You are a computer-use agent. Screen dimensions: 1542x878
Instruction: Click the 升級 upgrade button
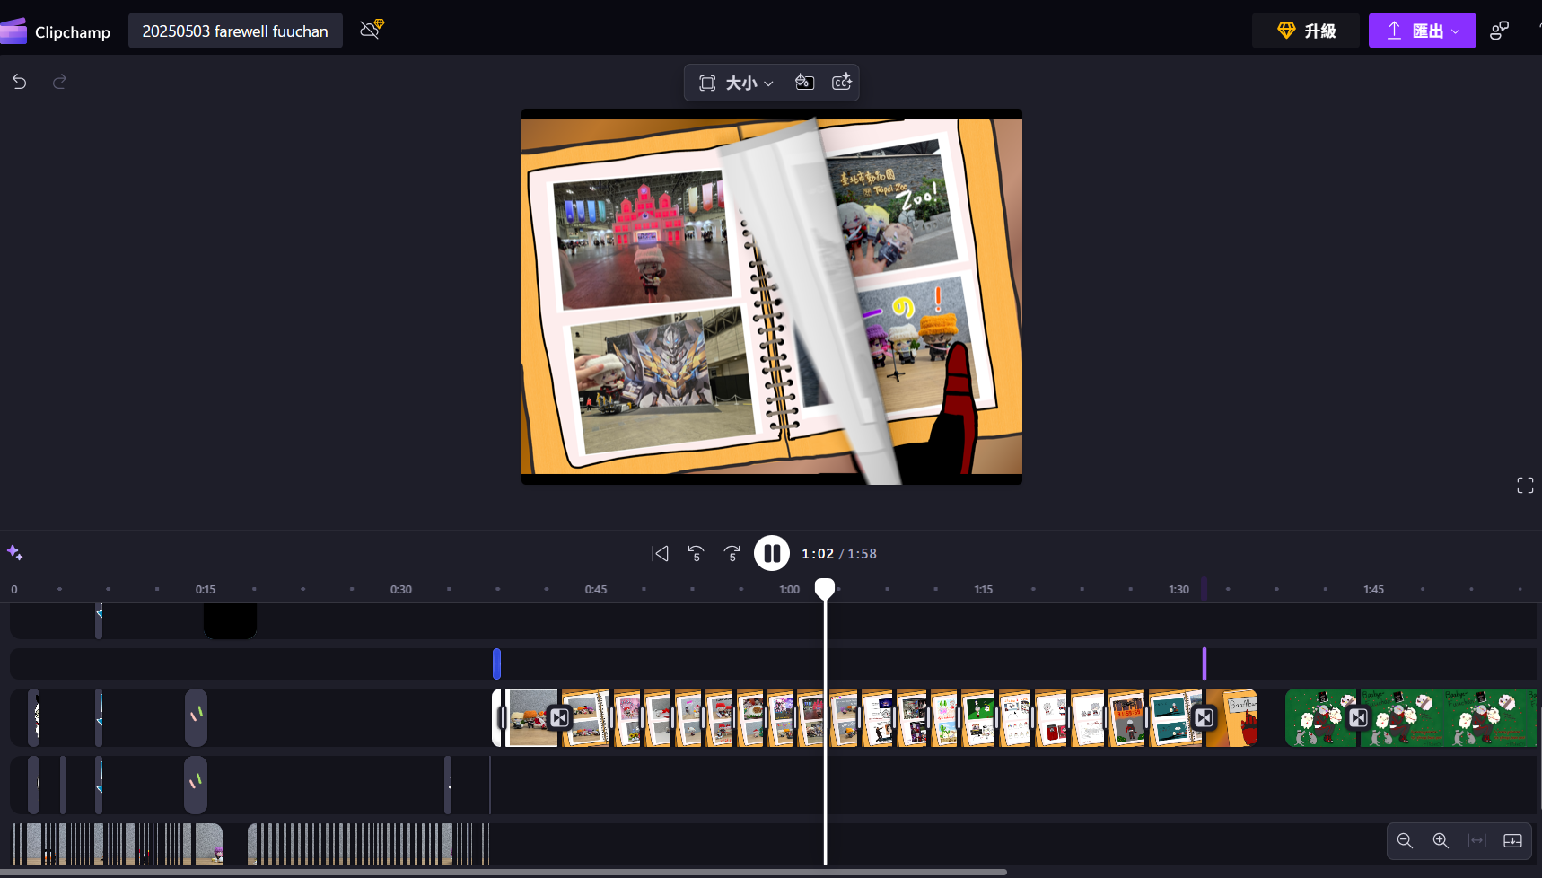click(x=1306, y=31)
